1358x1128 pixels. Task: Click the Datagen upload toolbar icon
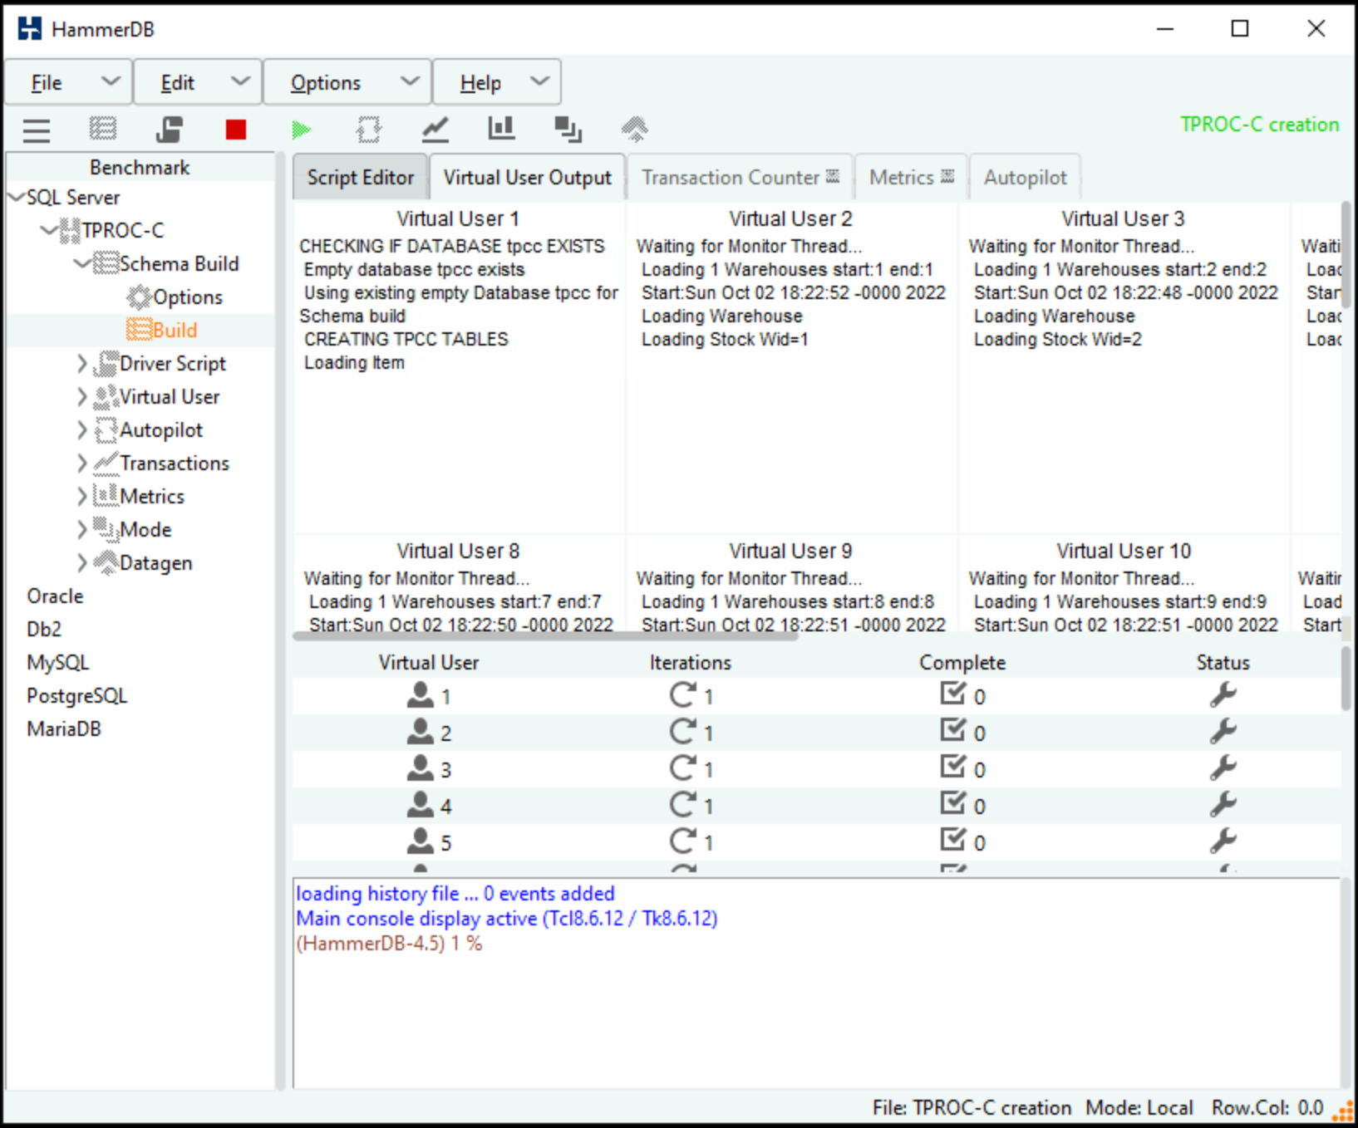(634, 129)
